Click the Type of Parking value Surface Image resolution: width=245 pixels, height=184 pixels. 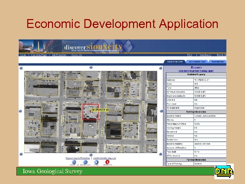(x=210, y=164)
